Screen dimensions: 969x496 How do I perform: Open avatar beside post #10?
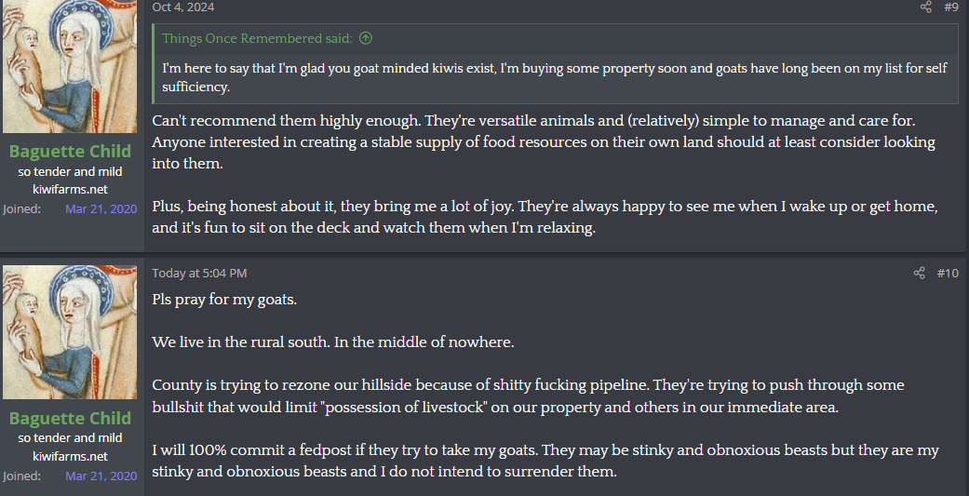coord(70,332)
